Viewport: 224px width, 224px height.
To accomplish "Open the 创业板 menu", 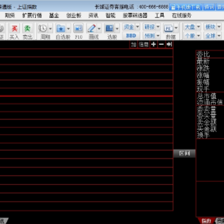I will click(74, 16).
